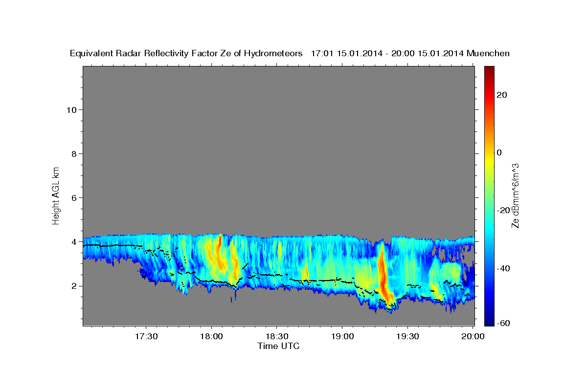The image size is (587, 391).
Task: Click the '19:00' time tick label
Action: [x=341, y=337]
